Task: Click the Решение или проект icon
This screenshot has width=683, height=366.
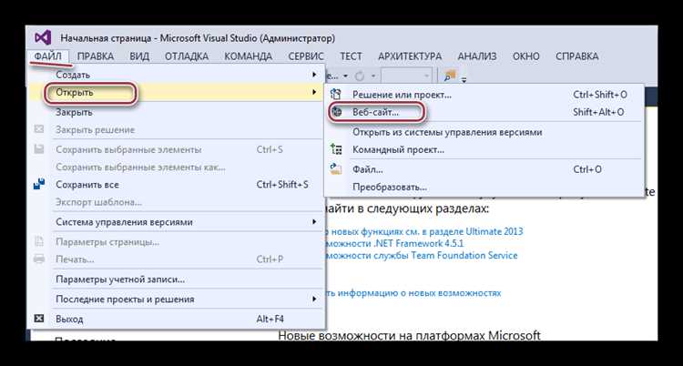Action: (x=336, y=94)
